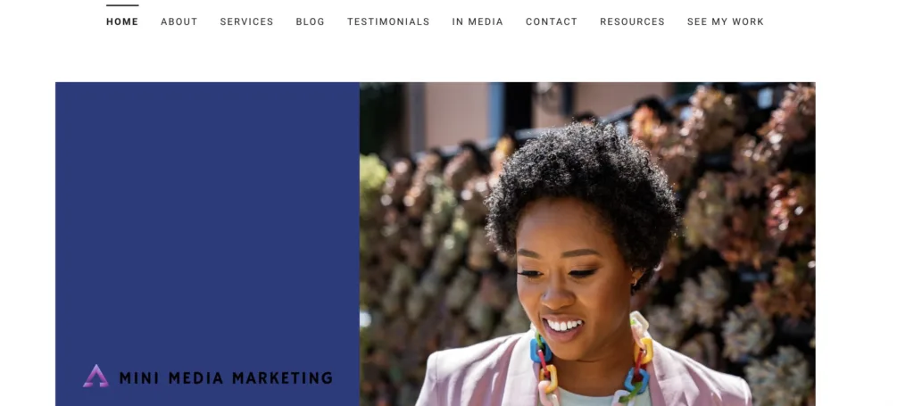Go to the ABOUT page
This screenshot has width=914, height=406.
[179, 21]
